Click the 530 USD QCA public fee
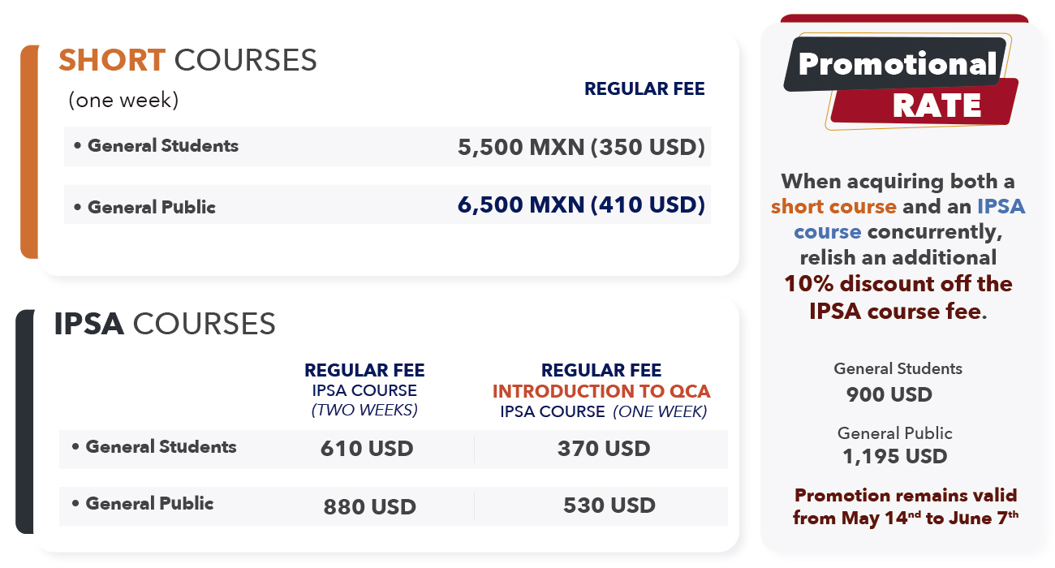Screen dimensions: 1055x568 click(609, 506)
